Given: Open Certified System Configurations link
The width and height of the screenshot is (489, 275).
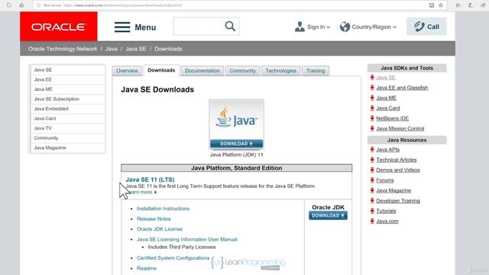Looking at the screenshot, I should 173,258.
